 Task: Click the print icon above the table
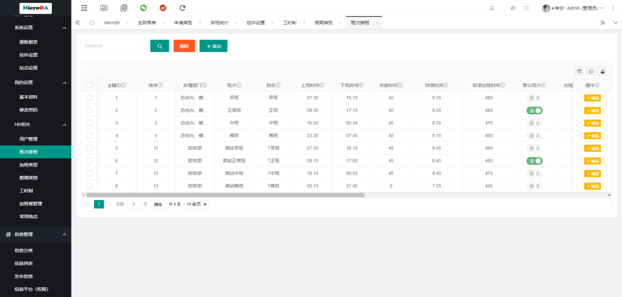click(590, 71)
